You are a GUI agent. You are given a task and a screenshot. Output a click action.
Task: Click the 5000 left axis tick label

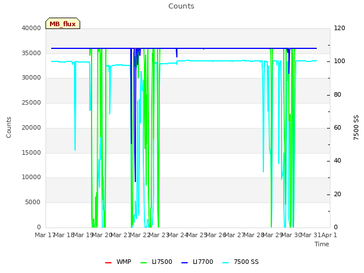coord(33,202)
